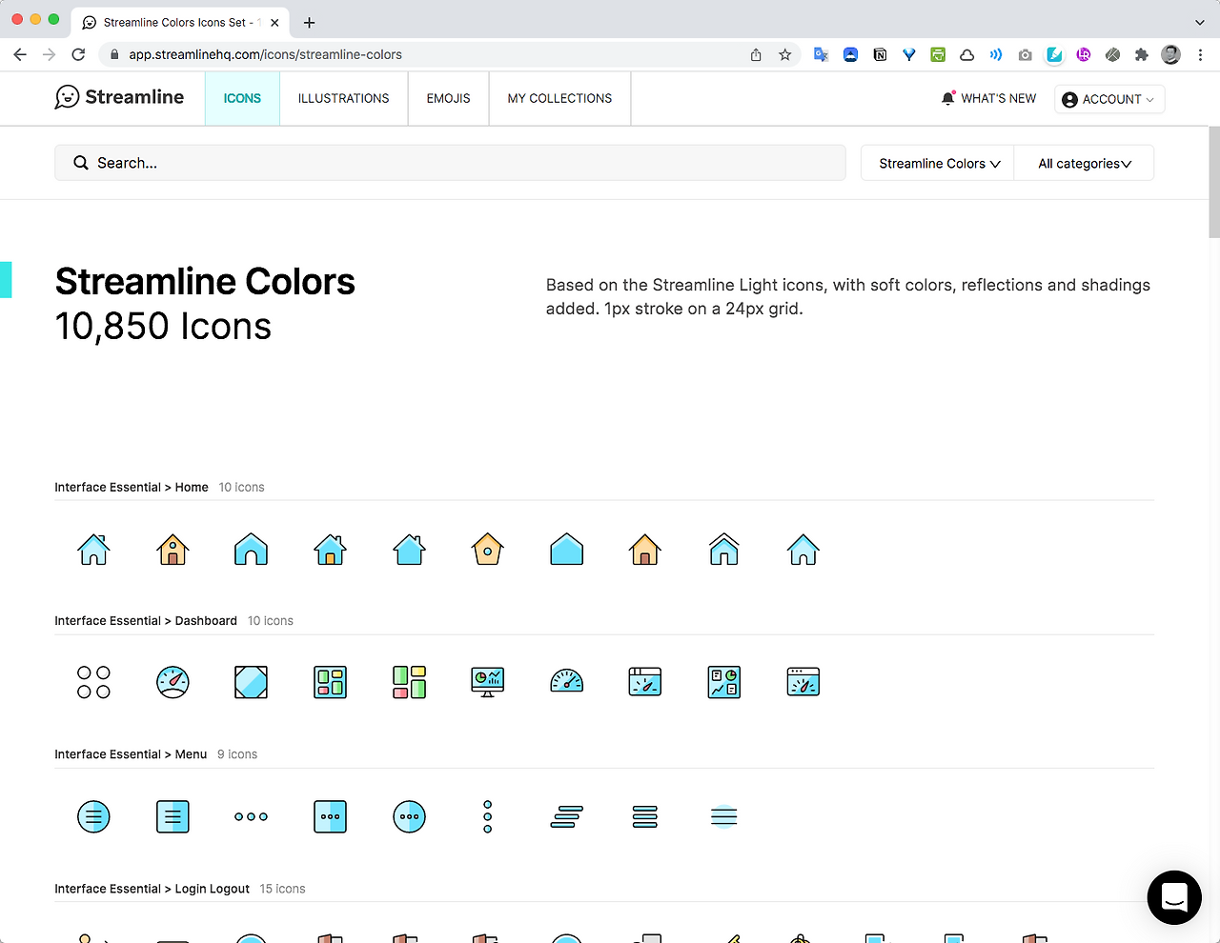This screenshot has width=1220, height=943.
Task: Switch to the Icons tab
Action: [x=242, y=98]
